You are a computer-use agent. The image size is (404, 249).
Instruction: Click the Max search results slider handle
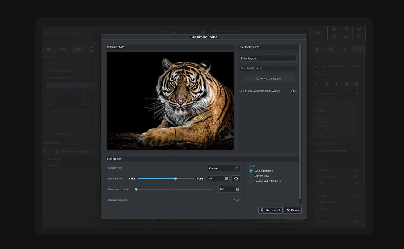click(x=136, y=189)
